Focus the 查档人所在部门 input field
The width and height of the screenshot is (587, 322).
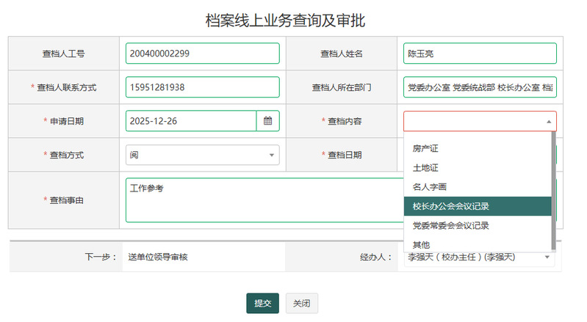coord(479,87)
